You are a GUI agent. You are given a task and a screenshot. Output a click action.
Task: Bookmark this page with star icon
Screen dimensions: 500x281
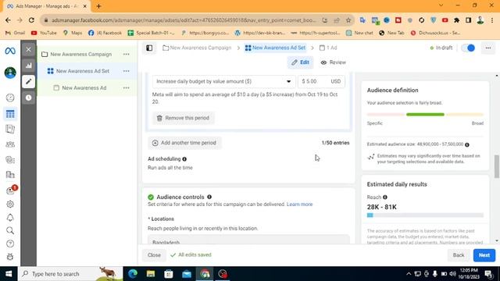[348, 20]
